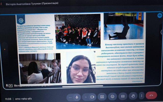Click the university logo on slide
Screen dimensions: 163x102
tap(21, 19)
